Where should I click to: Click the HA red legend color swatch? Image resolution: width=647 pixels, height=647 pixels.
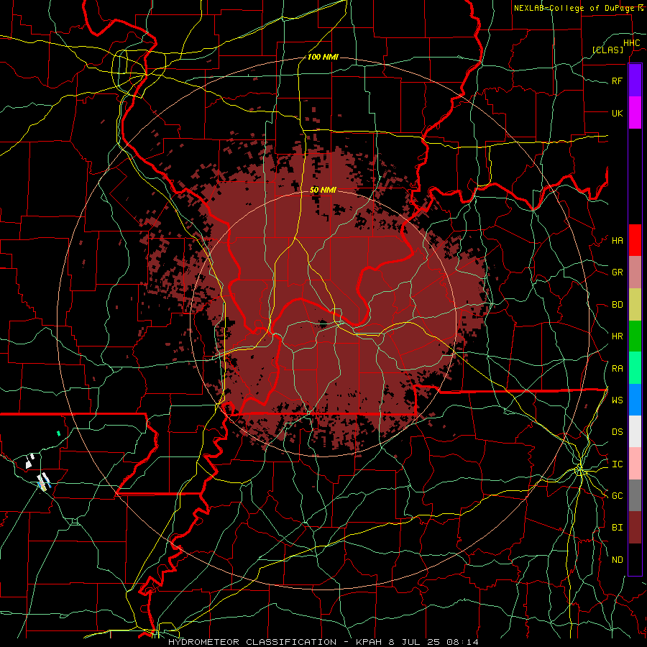tap(635, 240)
